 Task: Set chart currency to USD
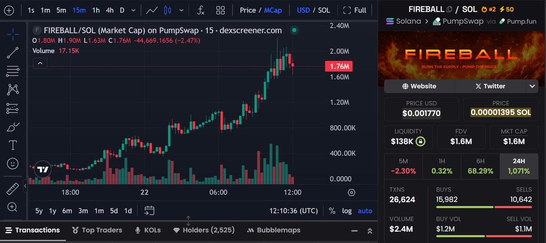click(x=304, y=10)
